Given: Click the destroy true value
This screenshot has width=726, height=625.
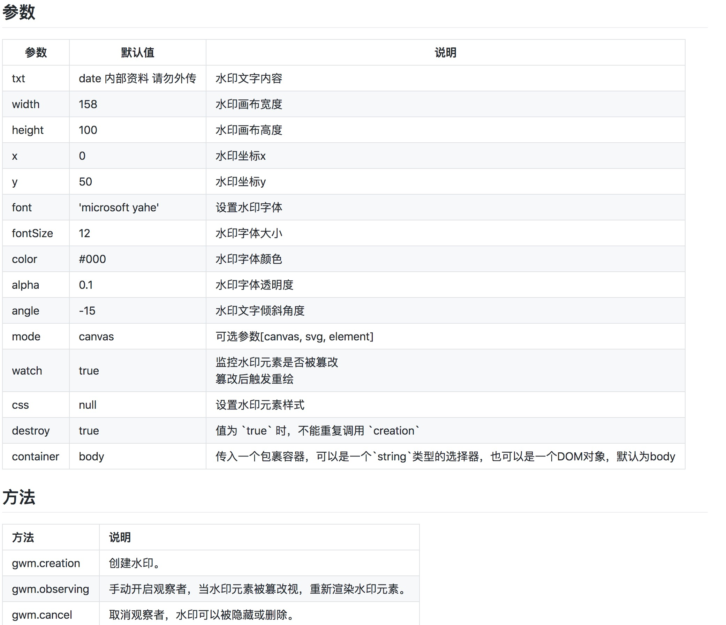Looking at the screenshot, I should pos(89,430).
